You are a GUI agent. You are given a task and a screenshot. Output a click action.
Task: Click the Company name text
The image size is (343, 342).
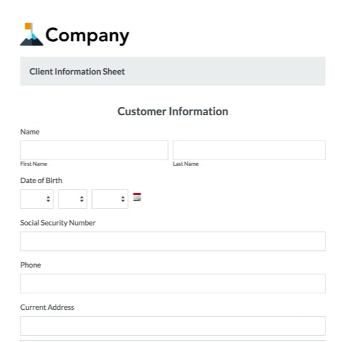87,35
